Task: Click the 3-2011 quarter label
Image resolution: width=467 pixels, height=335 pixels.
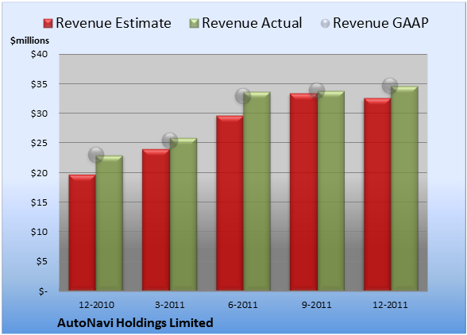Action: coord(170,305)
